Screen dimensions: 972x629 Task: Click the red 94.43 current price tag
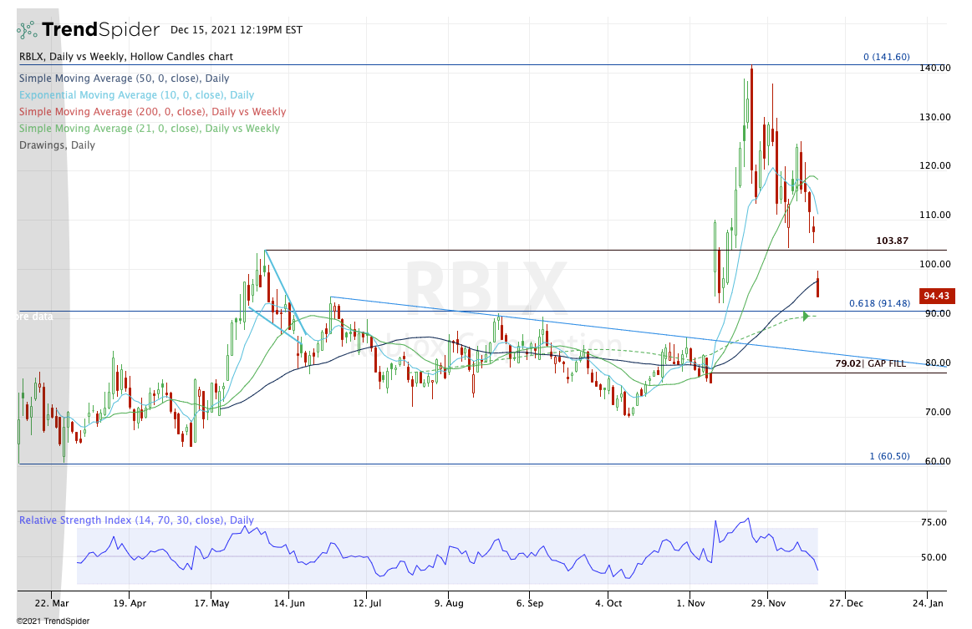pos(936,297)
